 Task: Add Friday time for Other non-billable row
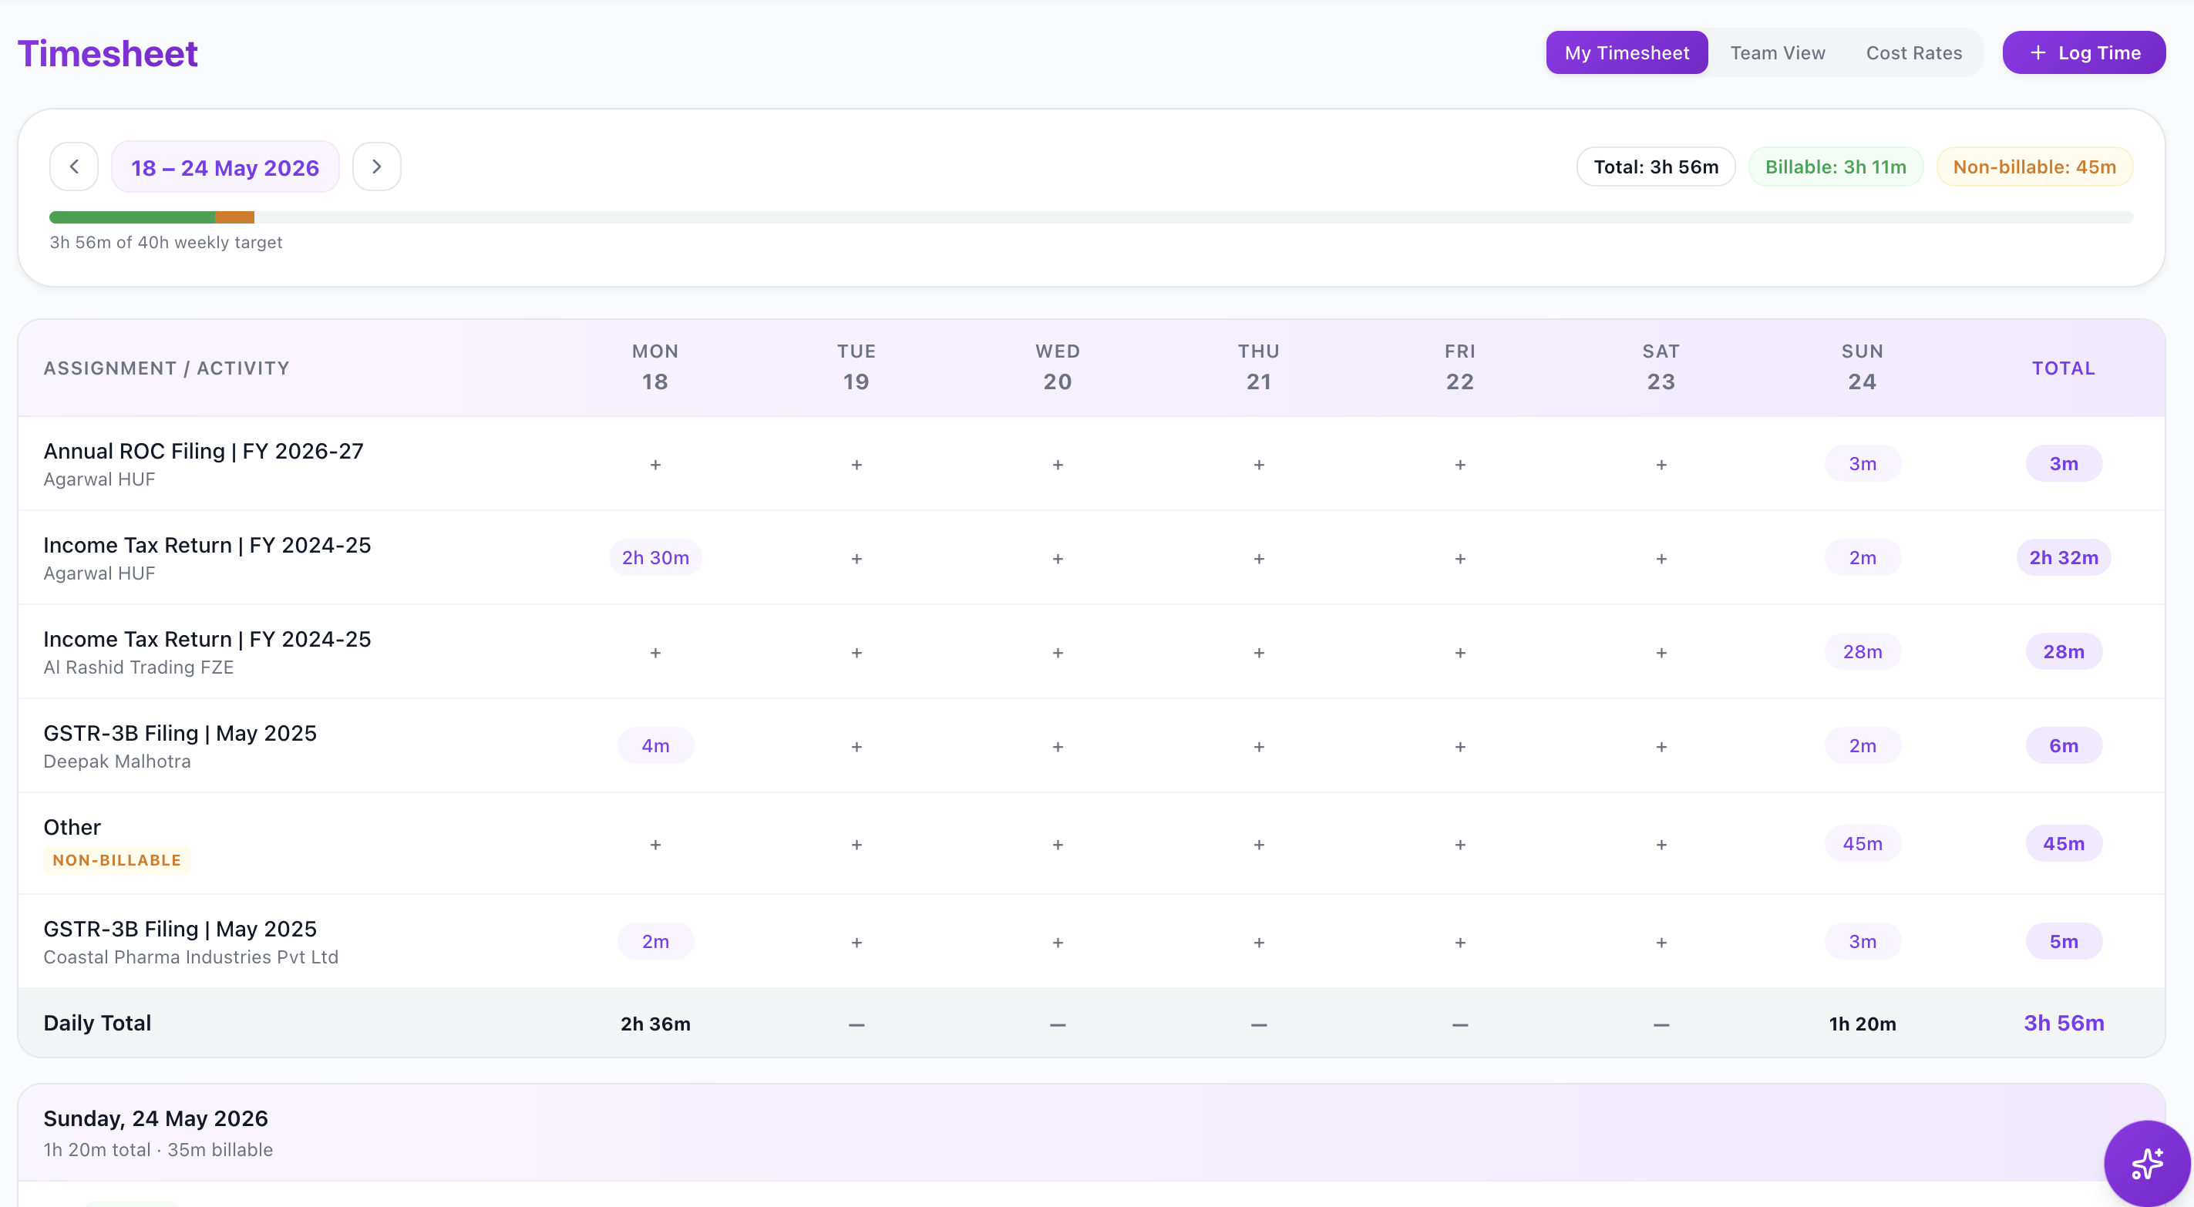click(1459, 844)
